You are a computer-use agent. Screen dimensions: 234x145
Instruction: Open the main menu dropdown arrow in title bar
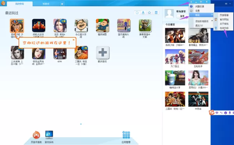point(191,2)
